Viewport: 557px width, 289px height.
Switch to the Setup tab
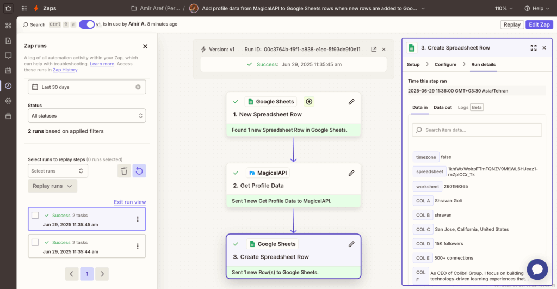[413, 64]
